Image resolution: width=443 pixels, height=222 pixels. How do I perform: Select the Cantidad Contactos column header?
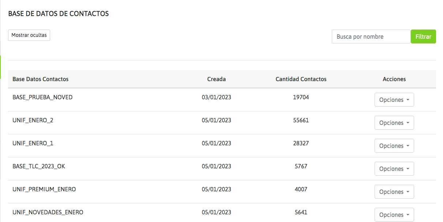(x=301, y=79)
